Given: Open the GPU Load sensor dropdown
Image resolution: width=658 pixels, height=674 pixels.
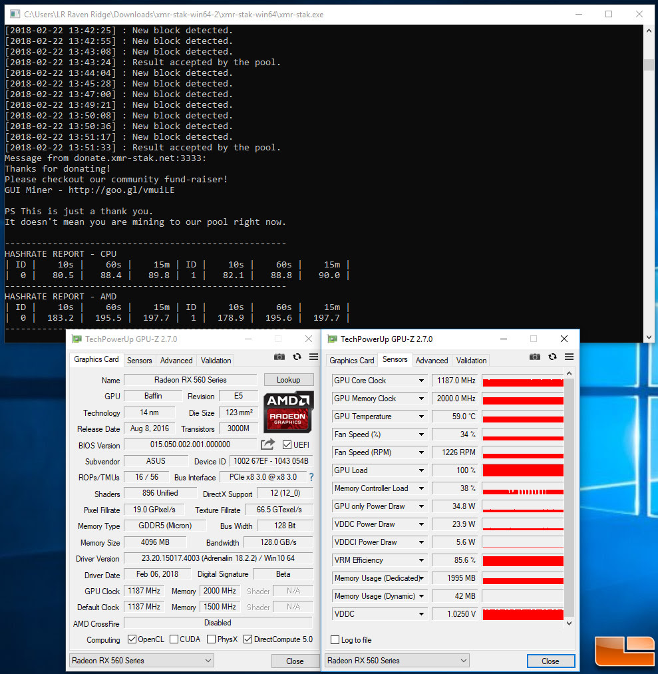Looking at the screenshot, I should [422, 470].
